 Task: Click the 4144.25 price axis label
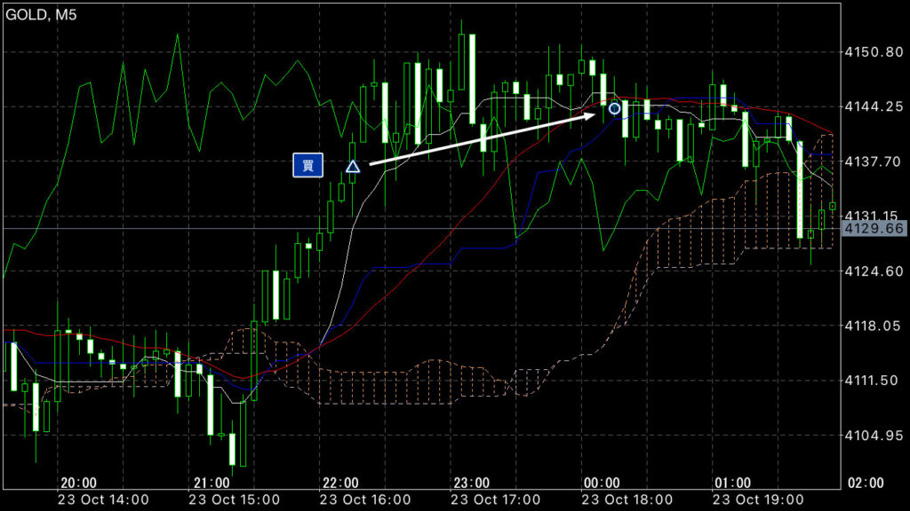873,107
